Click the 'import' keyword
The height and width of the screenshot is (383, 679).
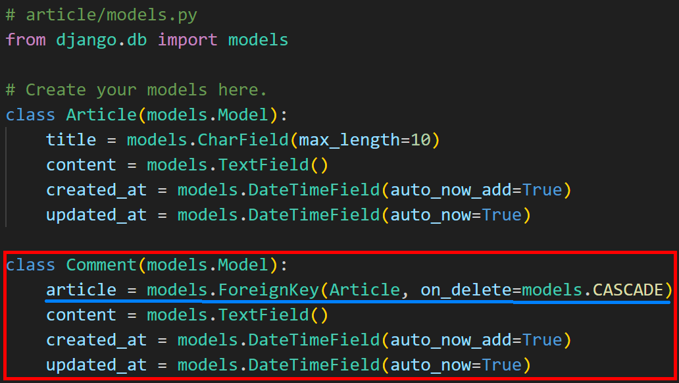[x=188, y=40]
